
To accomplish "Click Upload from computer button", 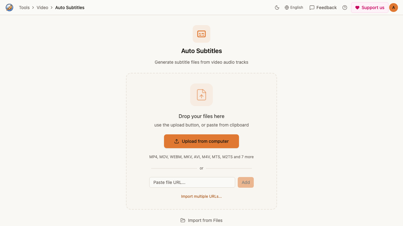I will click(201, 141).
